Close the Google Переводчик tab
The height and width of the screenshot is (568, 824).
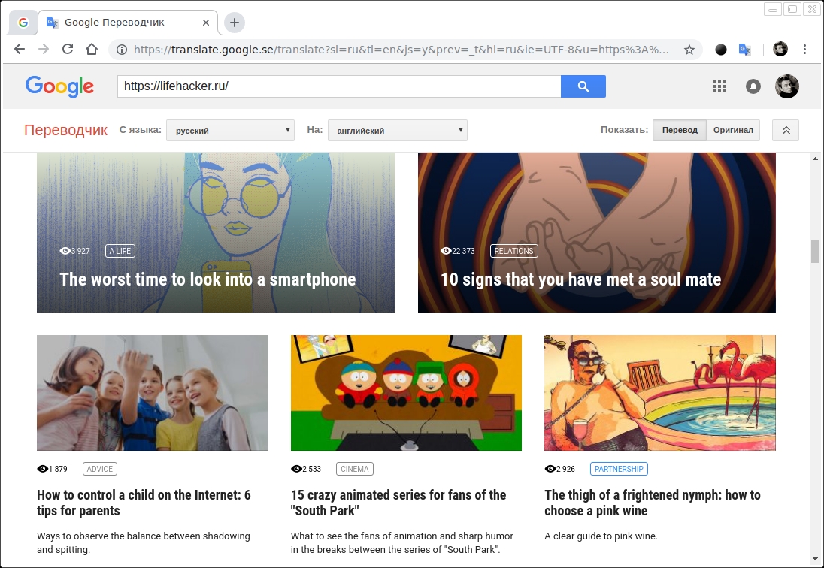click(x=206, y=23)
